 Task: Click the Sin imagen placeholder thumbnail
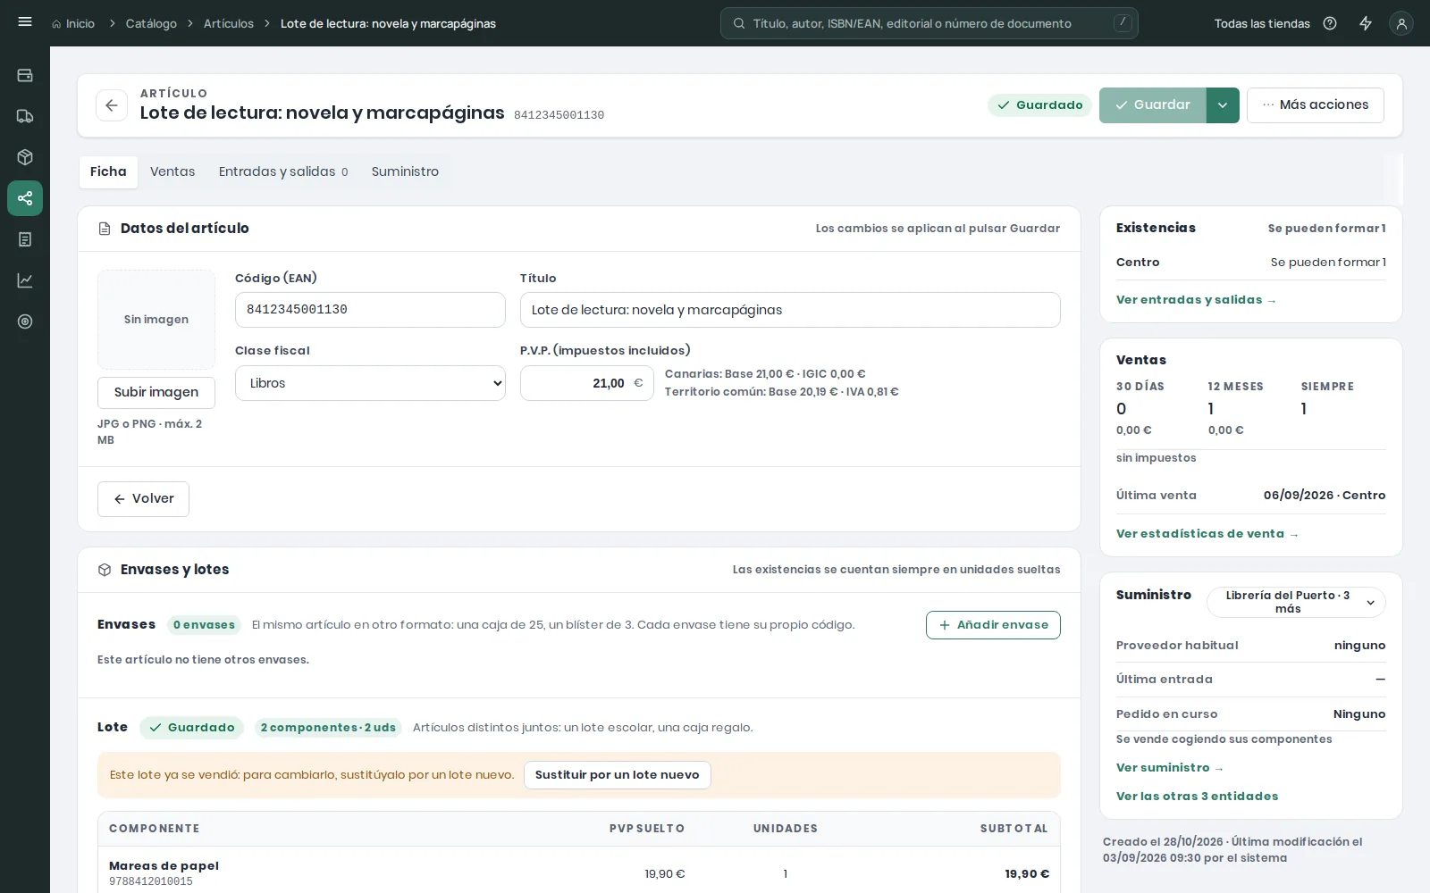click(156, 320)
